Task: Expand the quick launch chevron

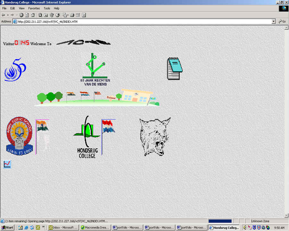Action: tap(43, 227)
